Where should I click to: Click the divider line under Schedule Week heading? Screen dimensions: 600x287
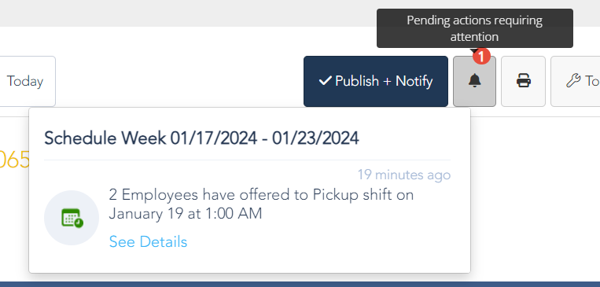coord(247,160)
